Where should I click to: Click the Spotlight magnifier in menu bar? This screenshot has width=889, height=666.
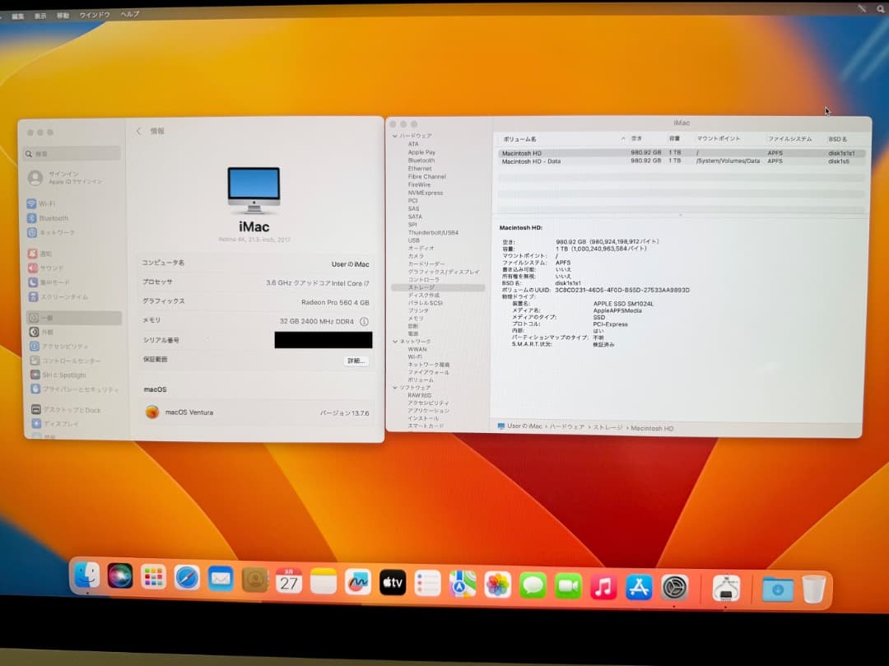click(x=881, y=8)
